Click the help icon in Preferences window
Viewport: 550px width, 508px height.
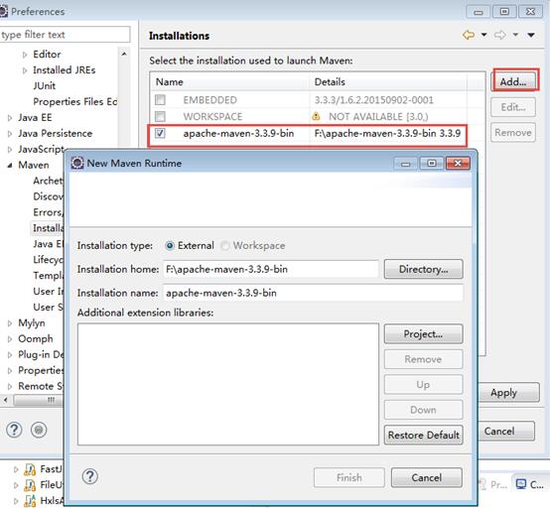point(14,430)
